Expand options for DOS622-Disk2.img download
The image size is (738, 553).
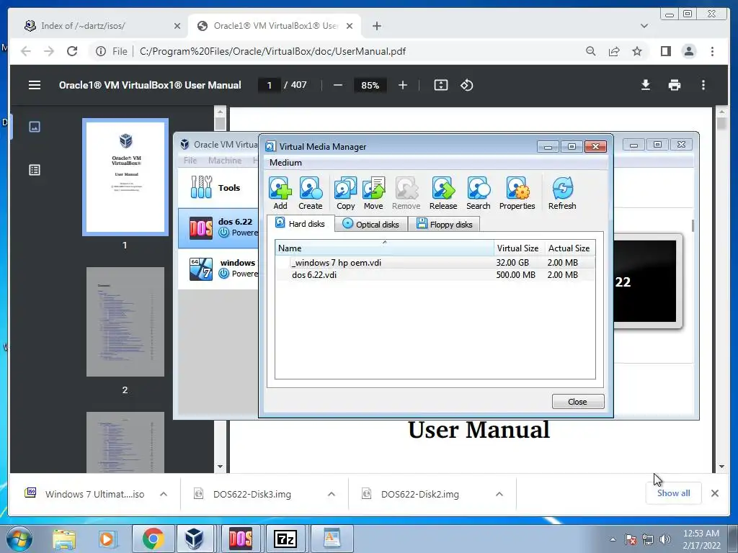(499, 494)
